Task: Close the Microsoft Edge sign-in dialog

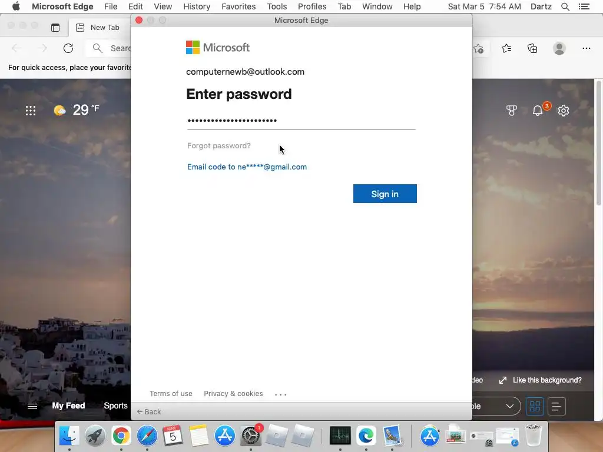Action: [x=139, y=20]
